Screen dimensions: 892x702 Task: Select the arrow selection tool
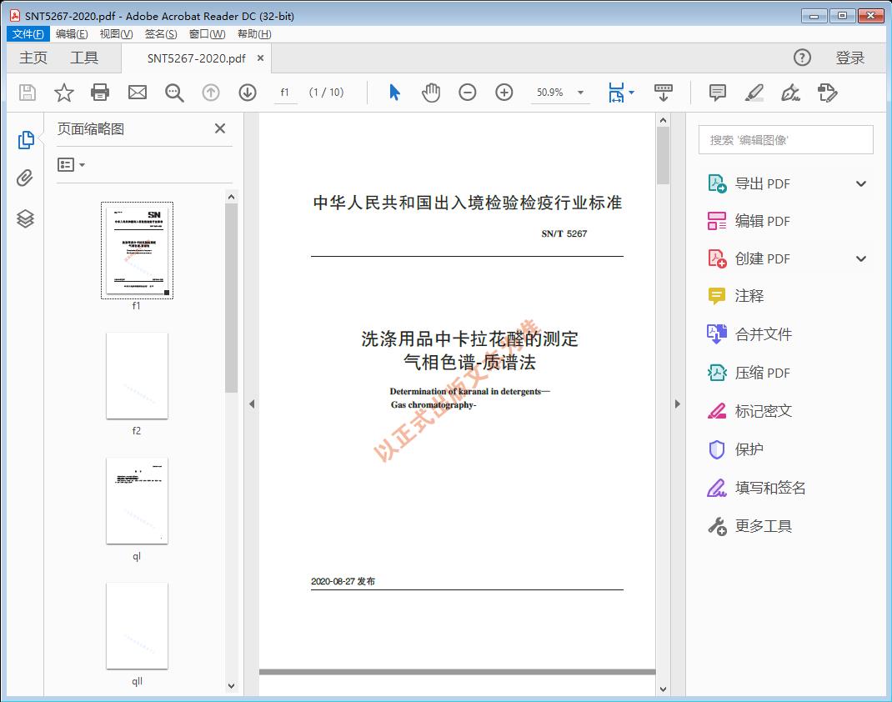(394, 93)
